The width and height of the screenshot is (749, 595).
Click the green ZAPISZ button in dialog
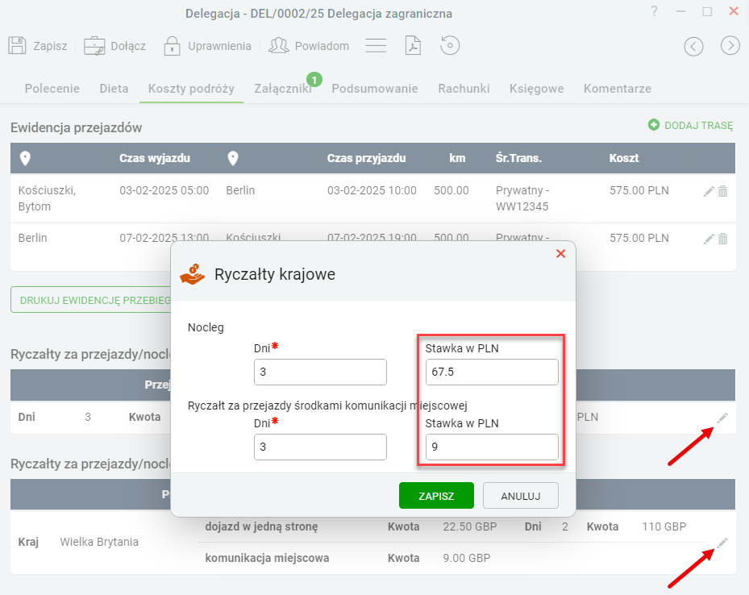click(x=436, y=496)
